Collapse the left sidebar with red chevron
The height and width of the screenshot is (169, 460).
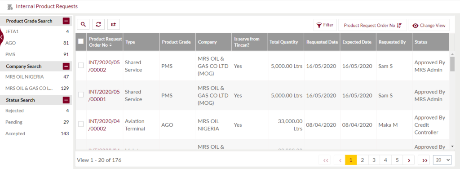(2, 37)
